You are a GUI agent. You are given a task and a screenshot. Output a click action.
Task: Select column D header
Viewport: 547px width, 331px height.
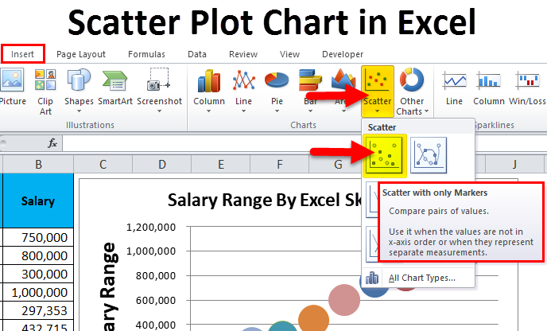162,164
